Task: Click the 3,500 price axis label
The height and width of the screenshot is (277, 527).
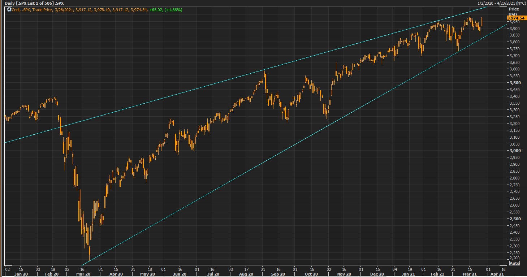Action: click(x=515, y=83)
